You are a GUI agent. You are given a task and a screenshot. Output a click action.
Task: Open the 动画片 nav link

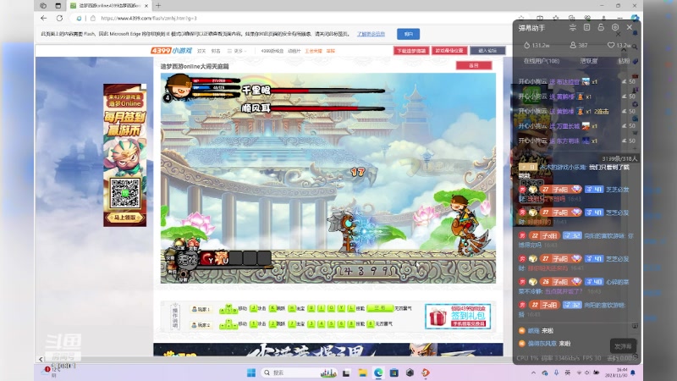[294, 51]
